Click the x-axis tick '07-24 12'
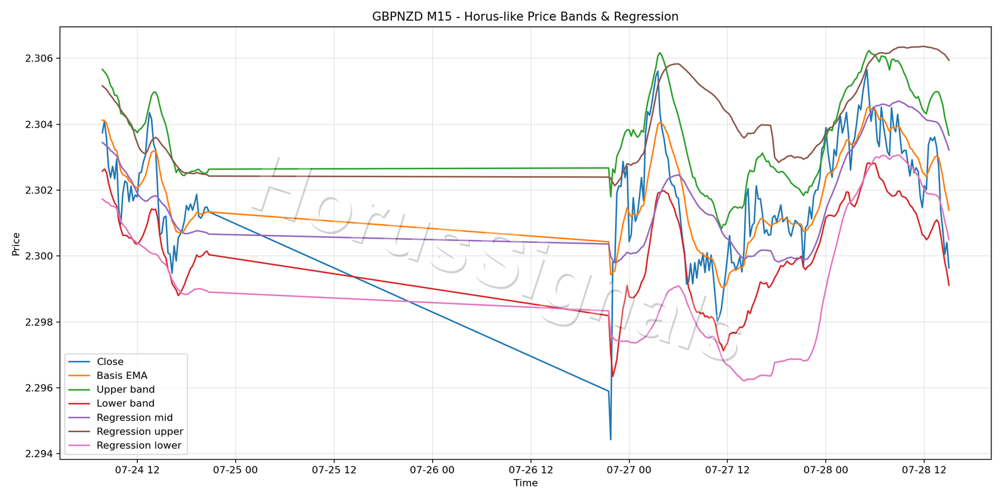This screenshot has height=501, width=1002. coord(137,470)
